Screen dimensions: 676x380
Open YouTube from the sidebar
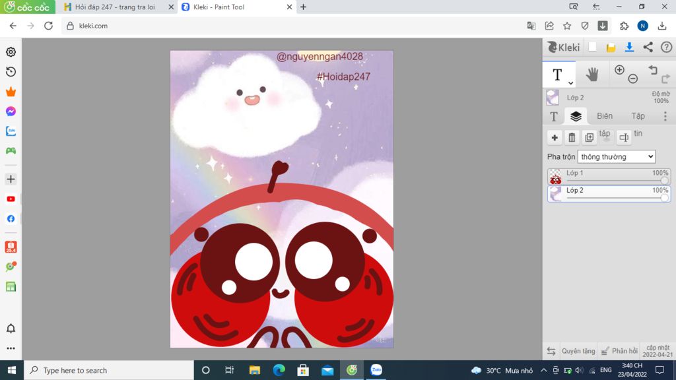tap(11, 199)
